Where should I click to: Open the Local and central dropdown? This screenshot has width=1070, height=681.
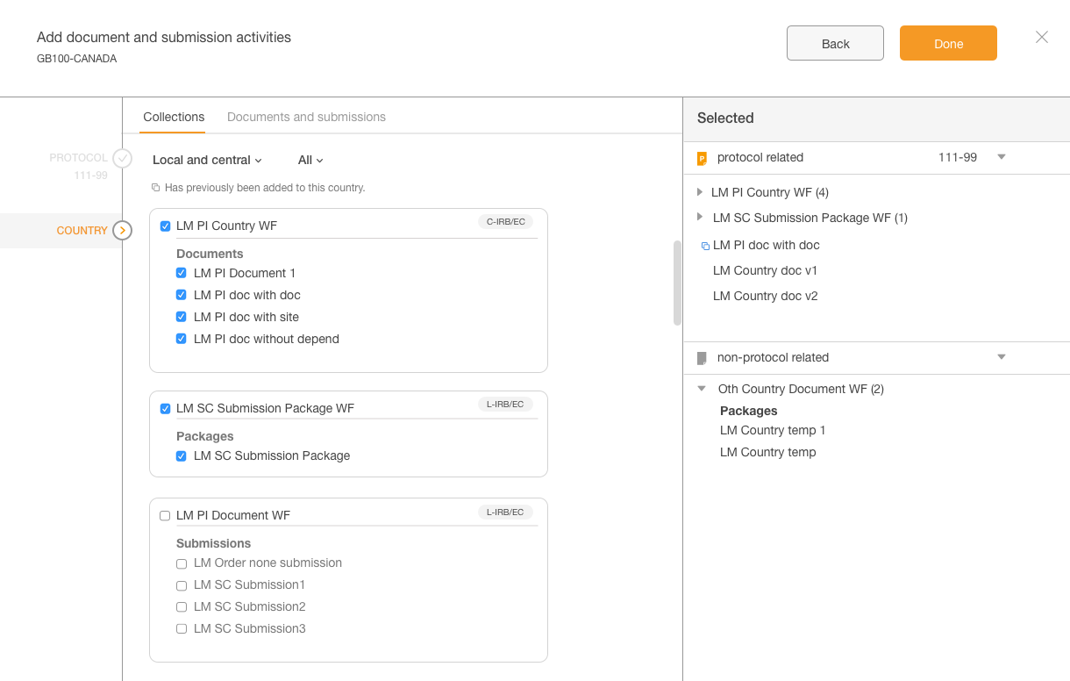tap(207, 161)
